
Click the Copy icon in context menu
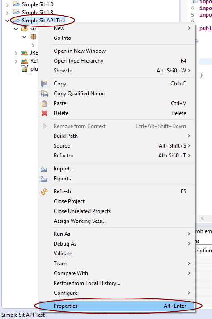coord(44,84)
